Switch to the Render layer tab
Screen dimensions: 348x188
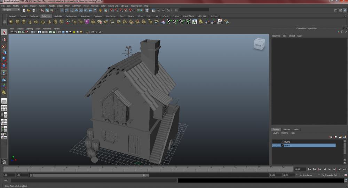[x=286, y=129]
